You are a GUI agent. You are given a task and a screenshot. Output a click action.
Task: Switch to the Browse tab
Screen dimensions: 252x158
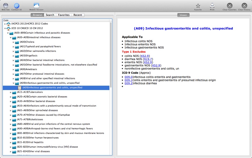[x=37, y=15]
